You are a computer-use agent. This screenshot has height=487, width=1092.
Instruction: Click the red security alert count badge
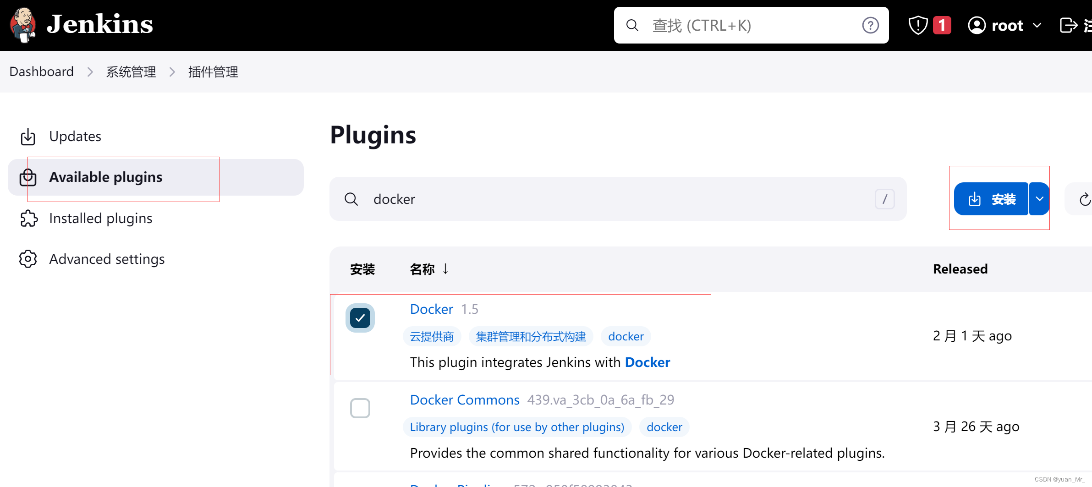(x=942, y=25)
